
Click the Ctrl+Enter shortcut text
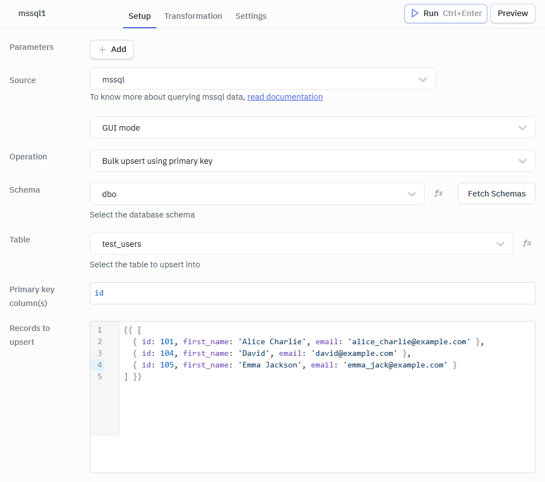tap(462, 13)
